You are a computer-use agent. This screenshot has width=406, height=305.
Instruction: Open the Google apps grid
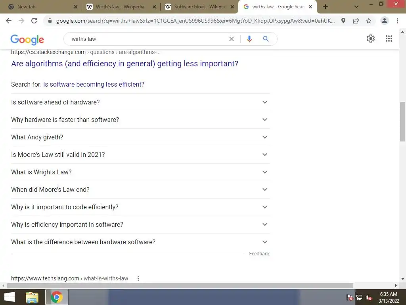pos(389,39)
